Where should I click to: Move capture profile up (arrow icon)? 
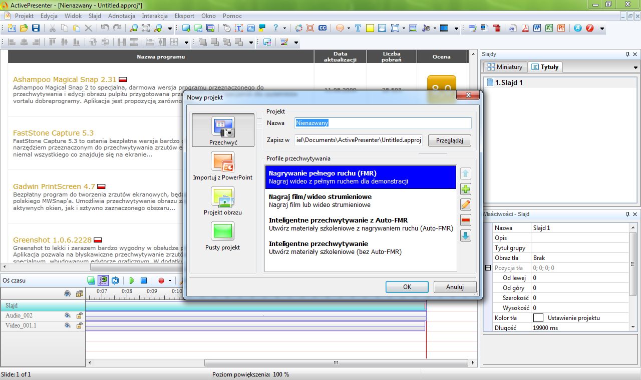point(466,173)
